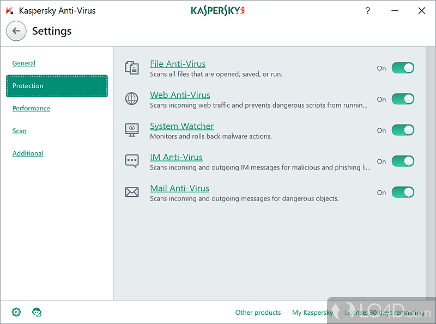Disable the Web Anti-Virus toggle
The height and width of the screenshot is (324, 436).
[x=403, y=99]
